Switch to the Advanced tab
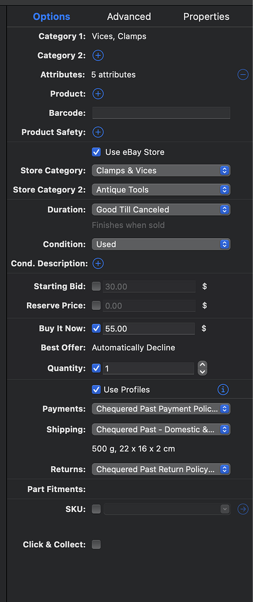This screenshot has width=253, height=602. coord(129,16)
